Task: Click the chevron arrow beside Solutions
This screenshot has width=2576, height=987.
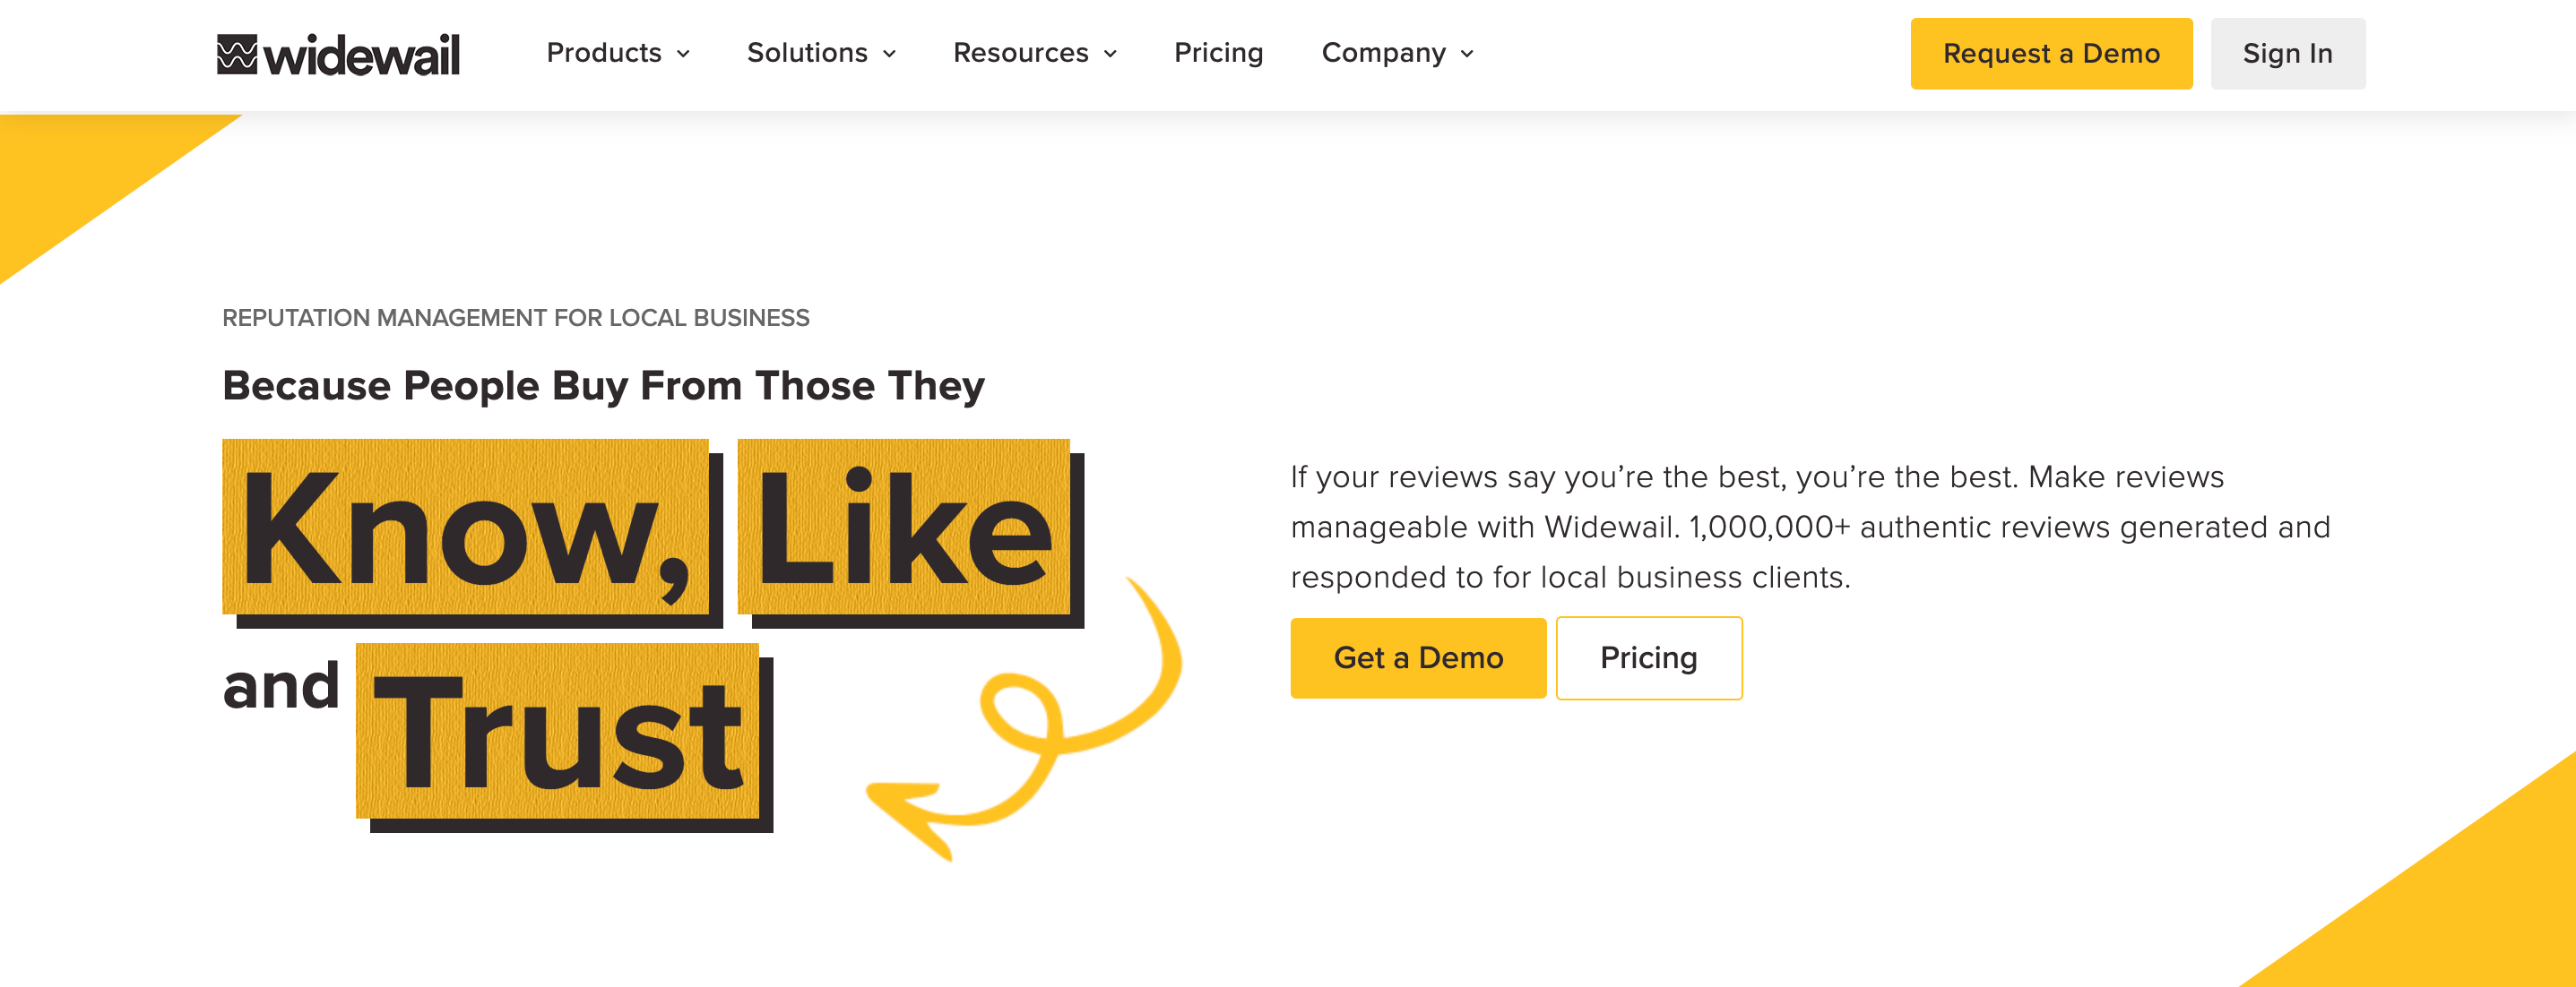Action: pyautogui.click(x=890, y=54)
